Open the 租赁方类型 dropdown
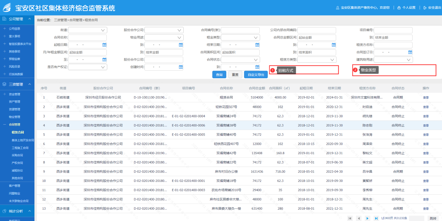This screenshot has height=221, width=442. 317,60
